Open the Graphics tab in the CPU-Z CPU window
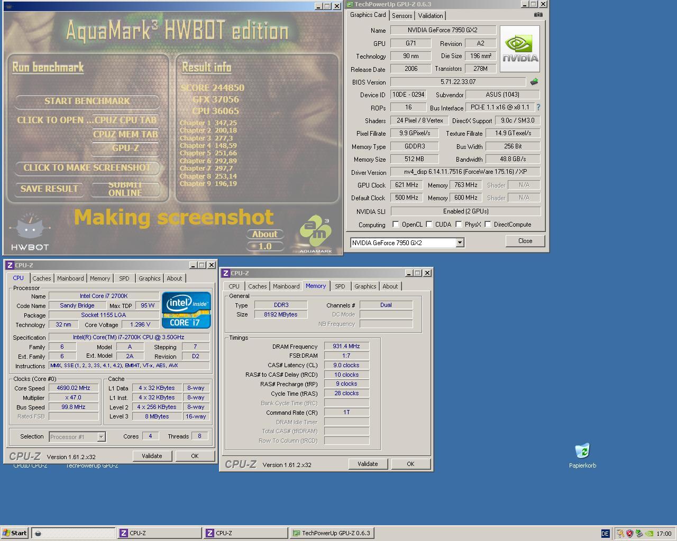The image size is (677, 541). tap(150, 278)
